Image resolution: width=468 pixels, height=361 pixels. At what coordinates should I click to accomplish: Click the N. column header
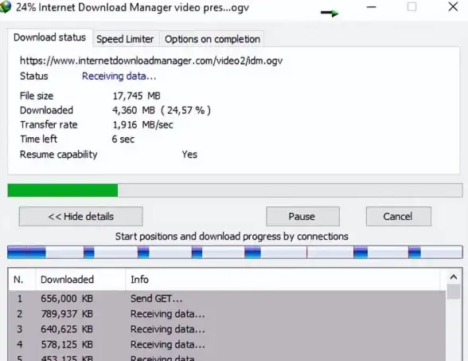click(x=21, y=280)
